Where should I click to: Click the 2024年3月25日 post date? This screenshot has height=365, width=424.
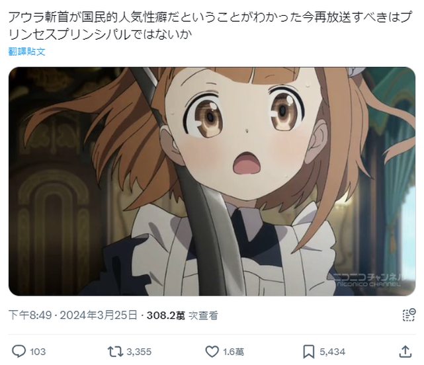pos(98,315)
